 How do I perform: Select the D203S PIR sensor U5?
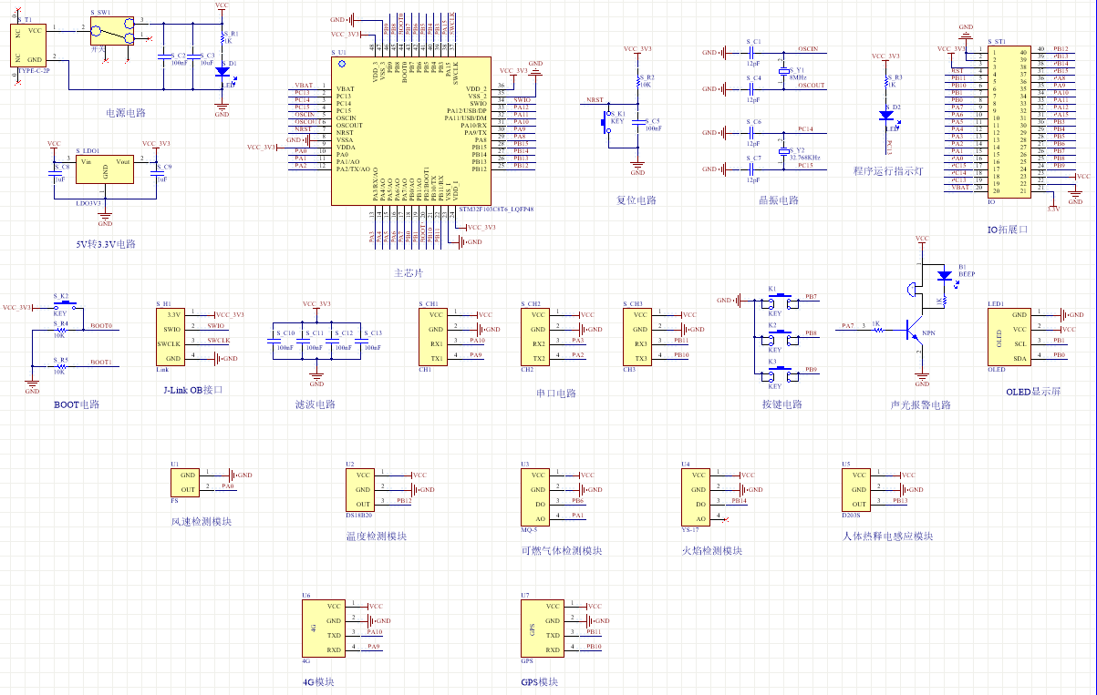point(857,489)
